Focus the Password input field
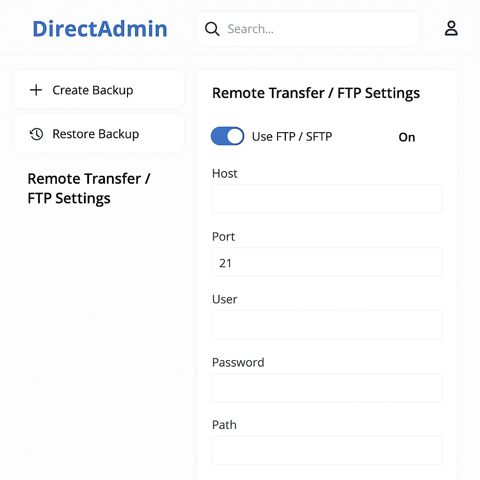This screenshot has height=480, width=480. [x=327, y=388]
